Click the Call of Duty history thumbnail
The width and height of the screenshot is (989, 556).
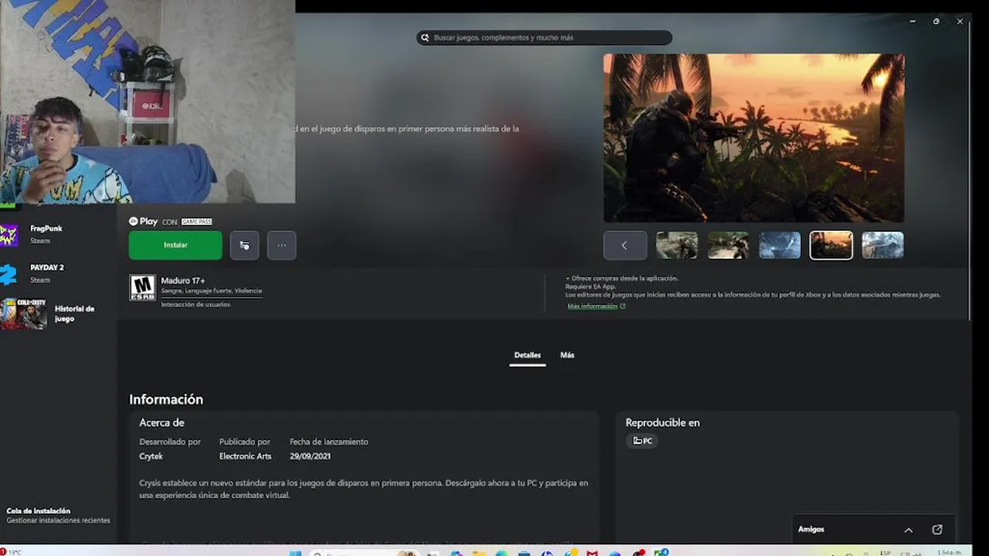[x=23, y=314]
